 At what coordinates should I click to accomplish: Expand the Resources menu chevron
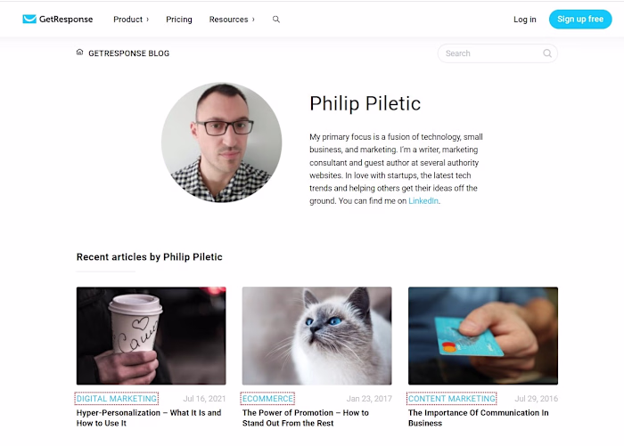(253, 19)
